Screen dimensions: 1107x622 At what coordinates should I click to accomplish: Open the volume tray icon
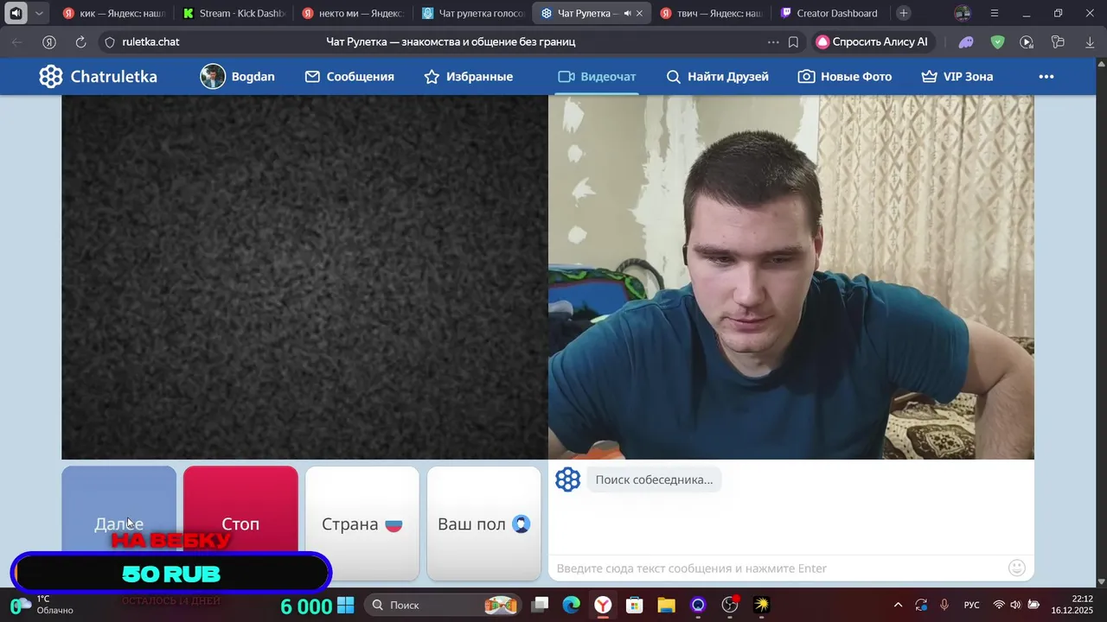click(x=1015, y=605)
